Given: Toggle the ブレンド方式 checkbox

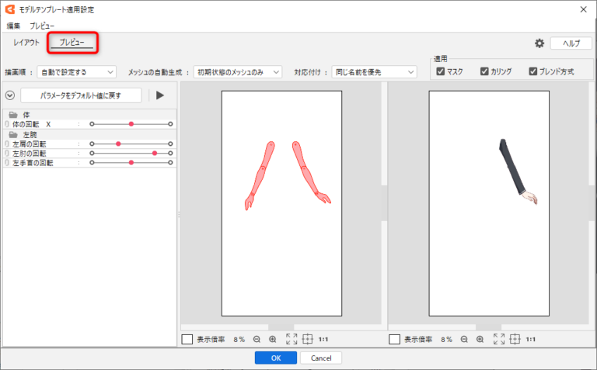Looking at the screenshot, I should (533, 71).
